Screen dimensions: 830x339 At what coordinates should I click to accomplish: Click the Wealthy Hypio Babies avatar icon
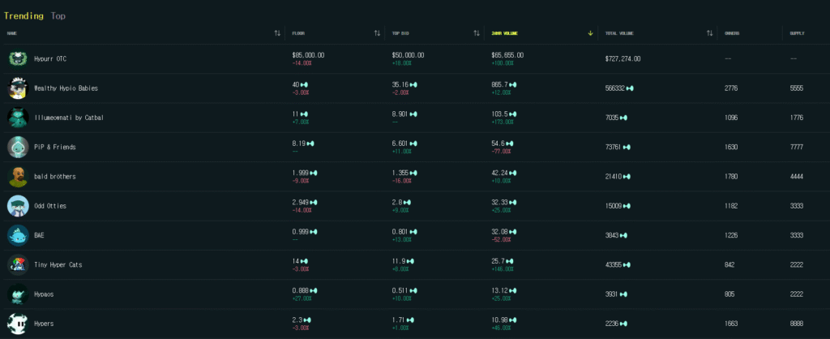pyautogui.click(x=18, y=88)
